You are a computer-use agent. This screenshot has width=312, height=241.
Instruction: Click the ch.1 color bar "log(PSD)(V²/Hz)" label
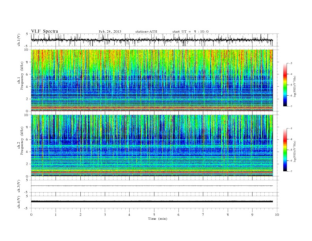click(x=295, y=87)
